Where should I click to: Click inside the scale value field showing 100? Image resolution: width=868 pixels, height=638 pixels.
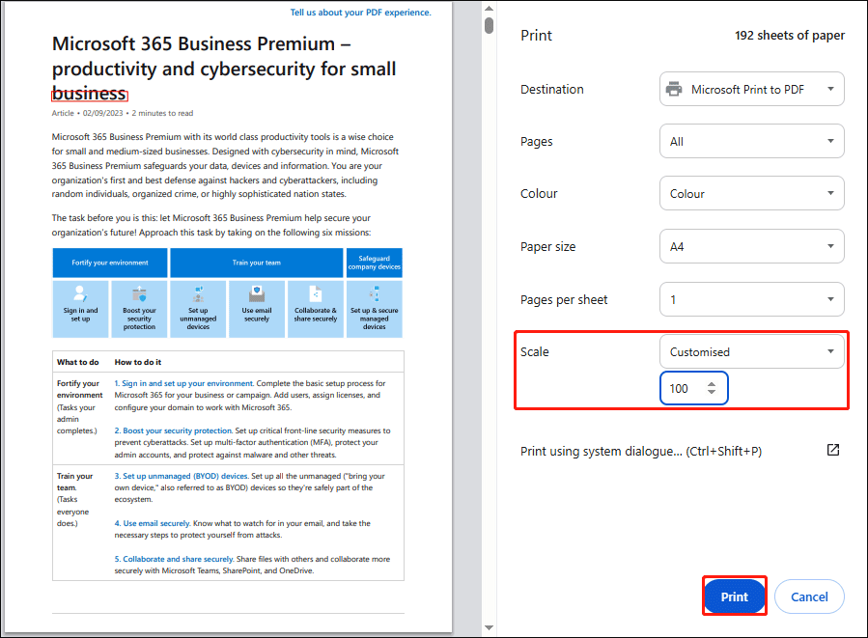pyautogui.click(x=683, y=386)
